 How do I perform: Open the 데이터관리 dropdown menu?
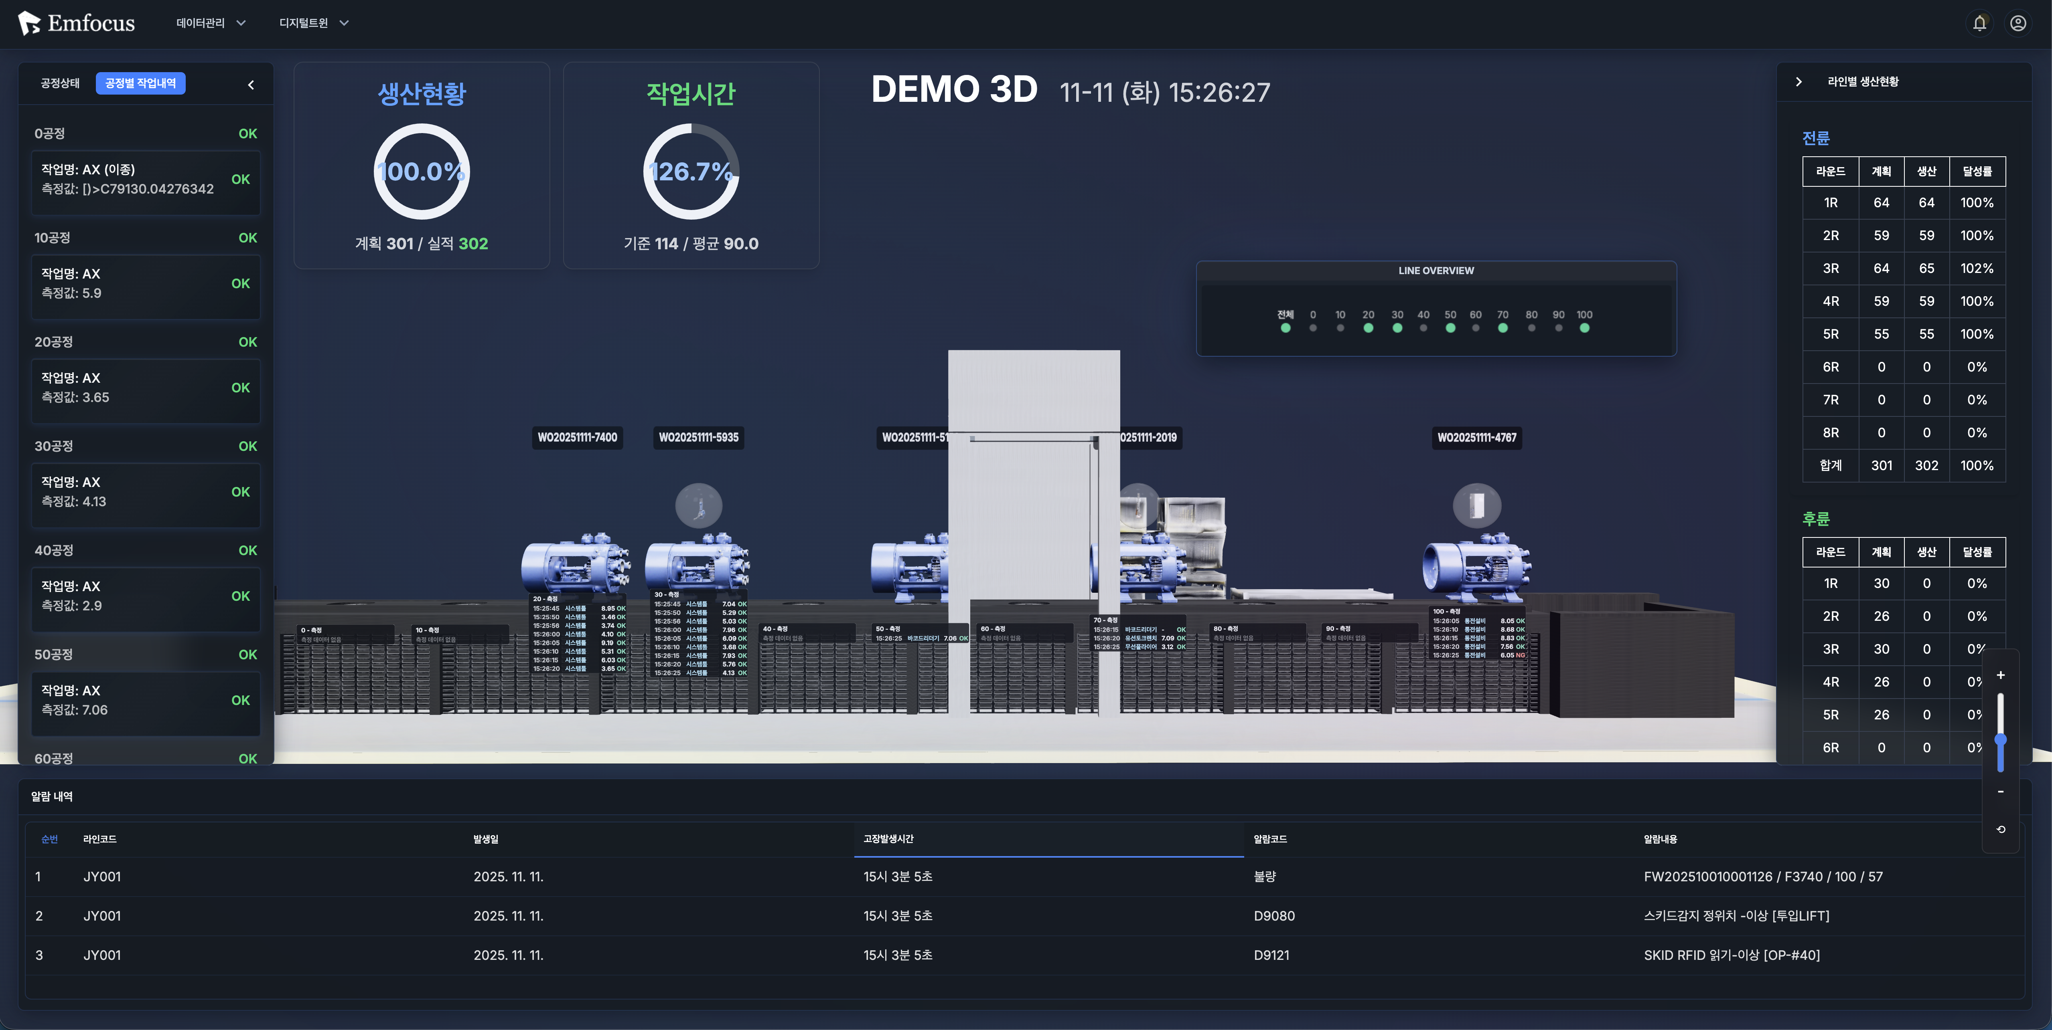(x=210, y=23)
